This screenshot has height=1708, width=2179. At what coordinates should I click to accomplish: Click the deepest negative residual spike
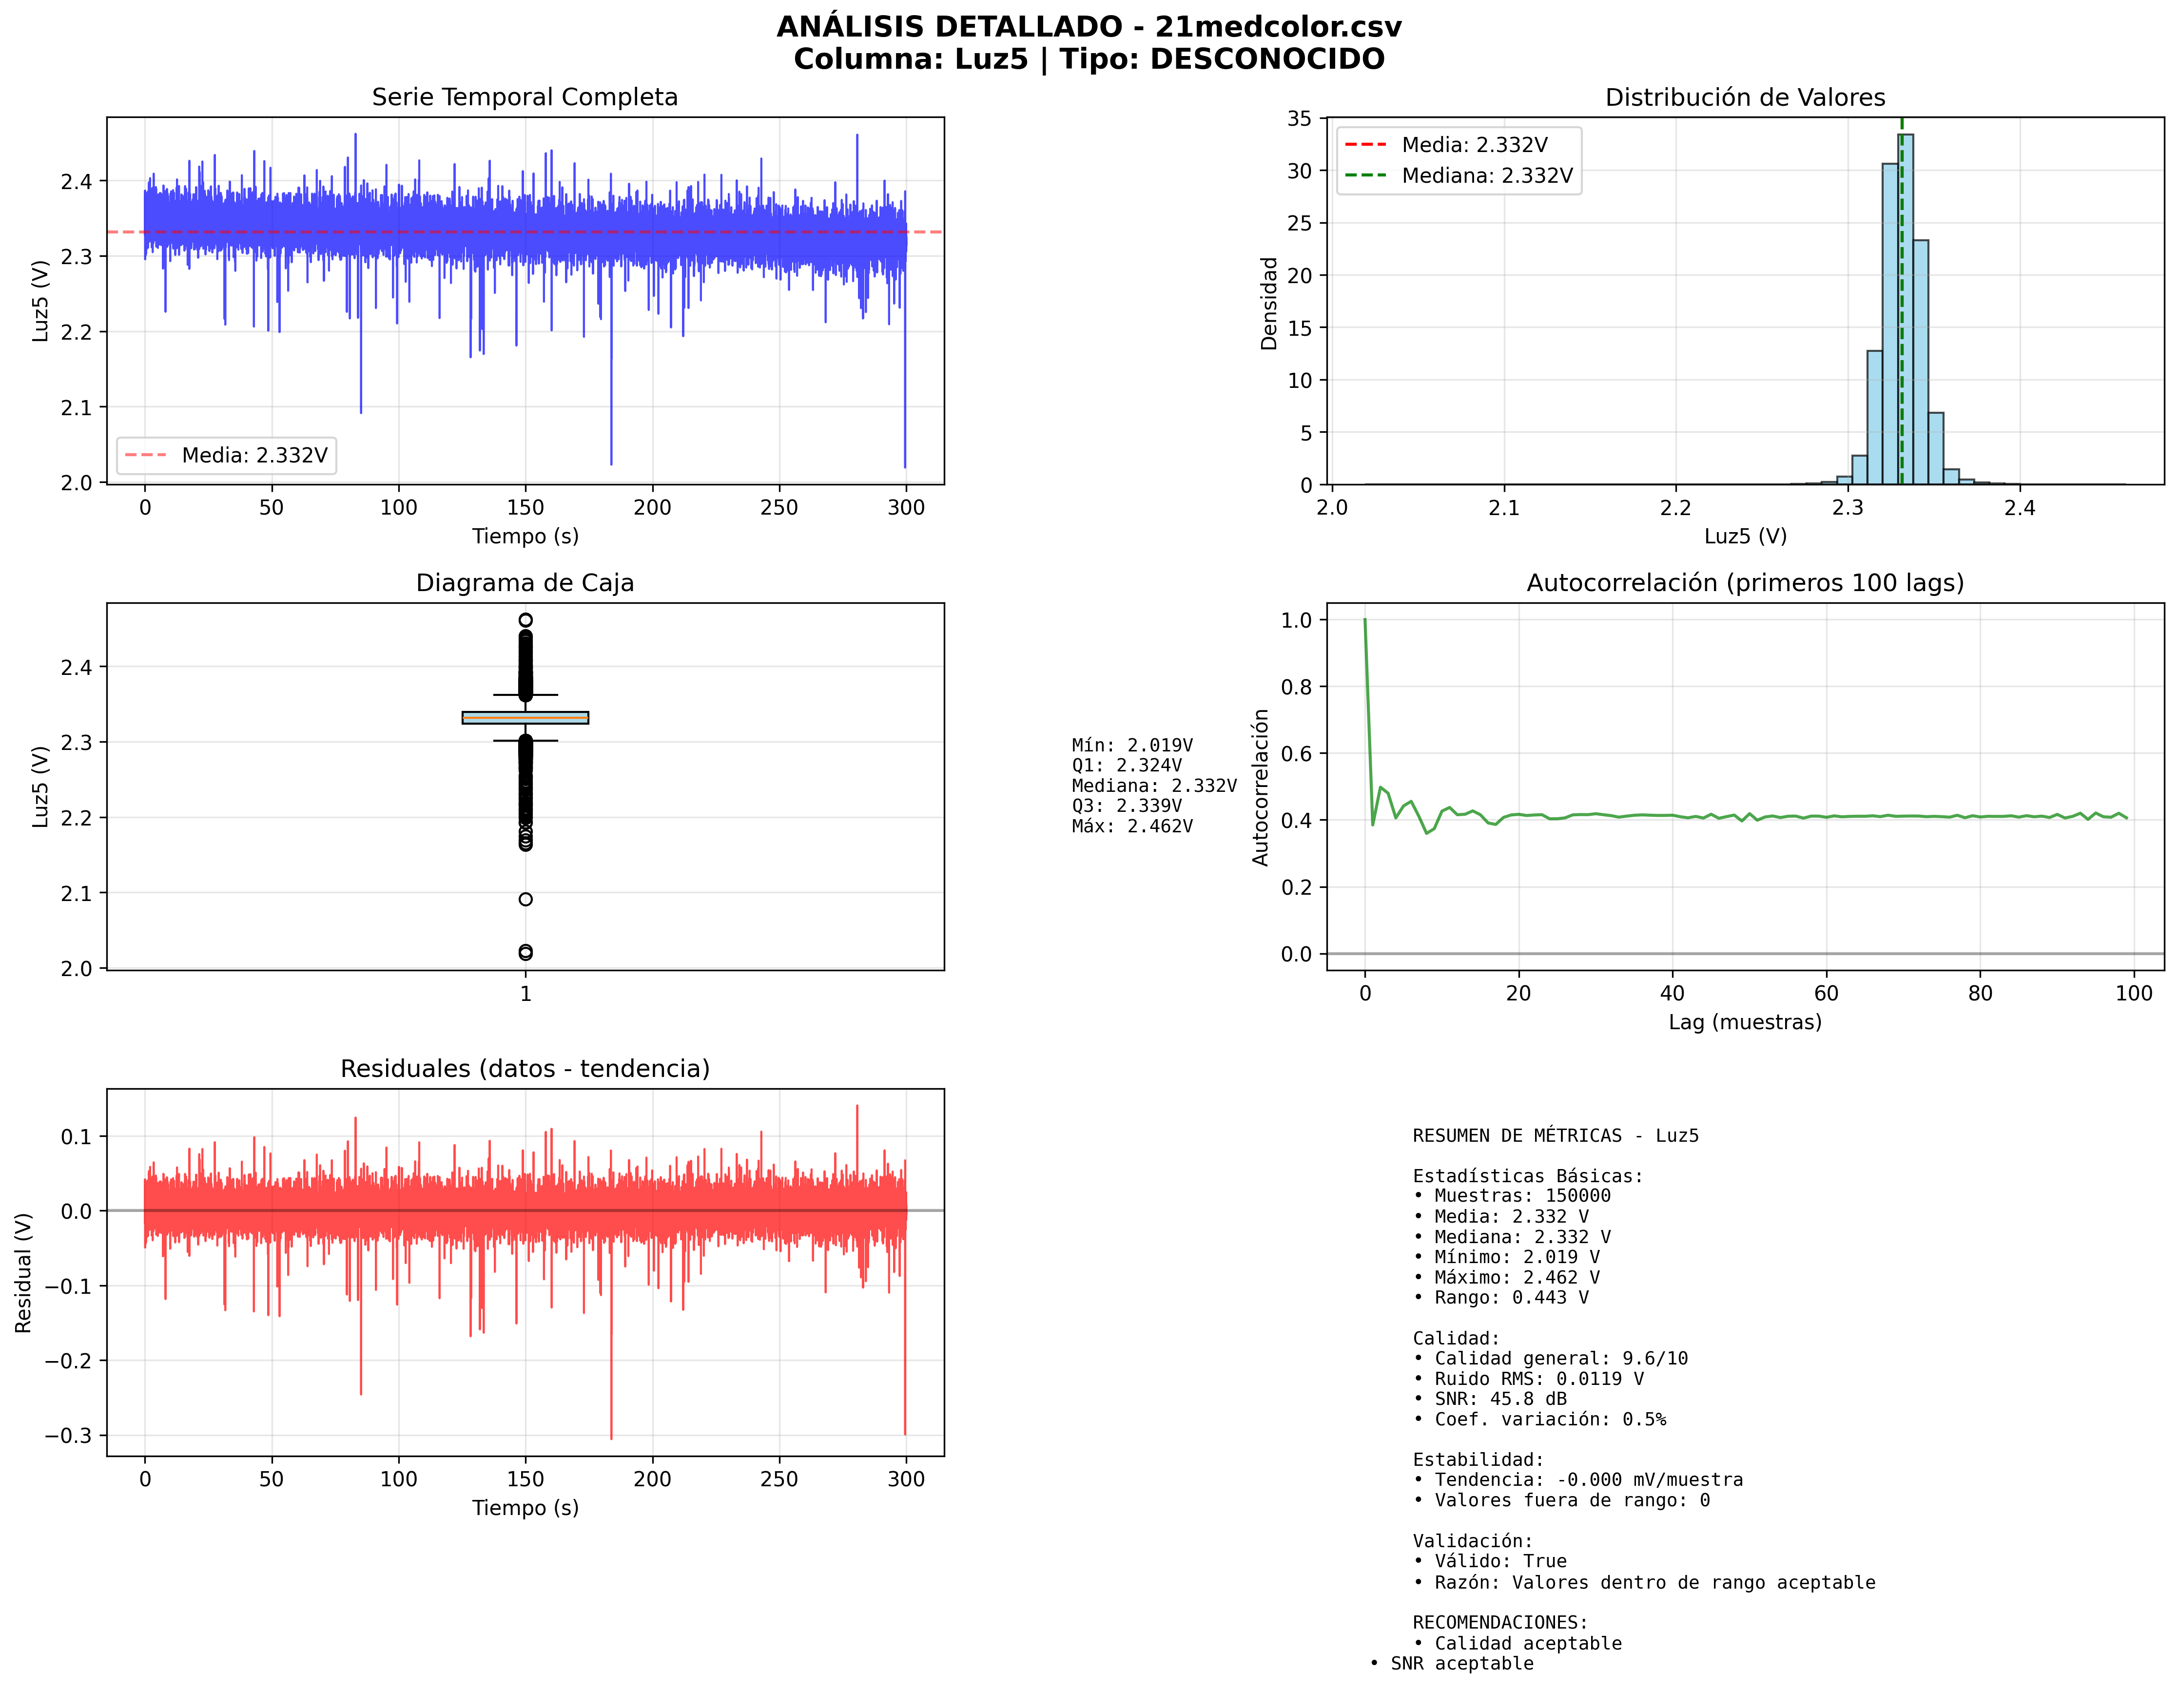tap(611, 1432)
